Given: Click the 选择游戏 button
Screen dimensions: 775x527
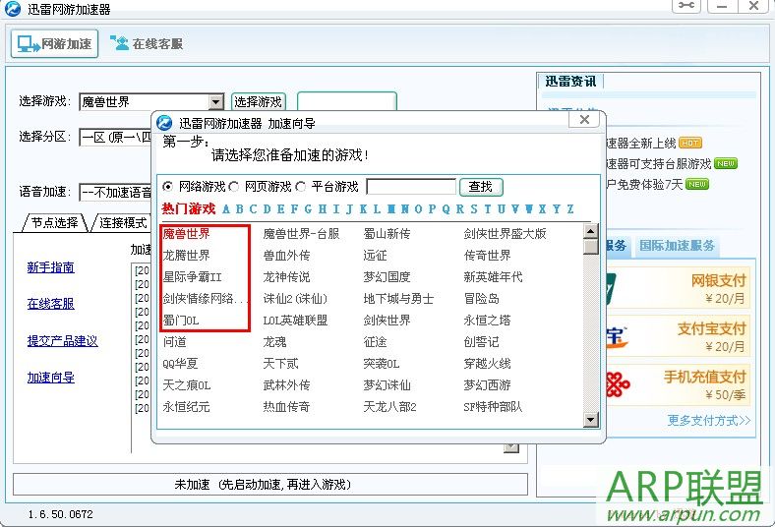Looking at the screenshot, I should (258, 101).
